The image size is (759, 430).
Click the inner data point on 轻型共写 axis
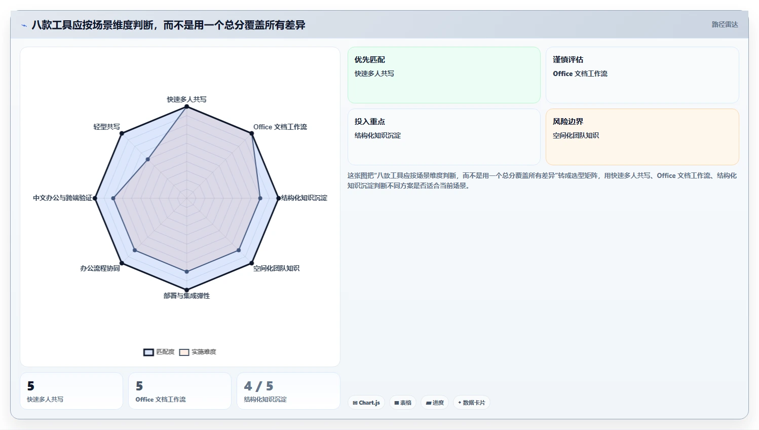pyautogui.click(x=147, y=159)
